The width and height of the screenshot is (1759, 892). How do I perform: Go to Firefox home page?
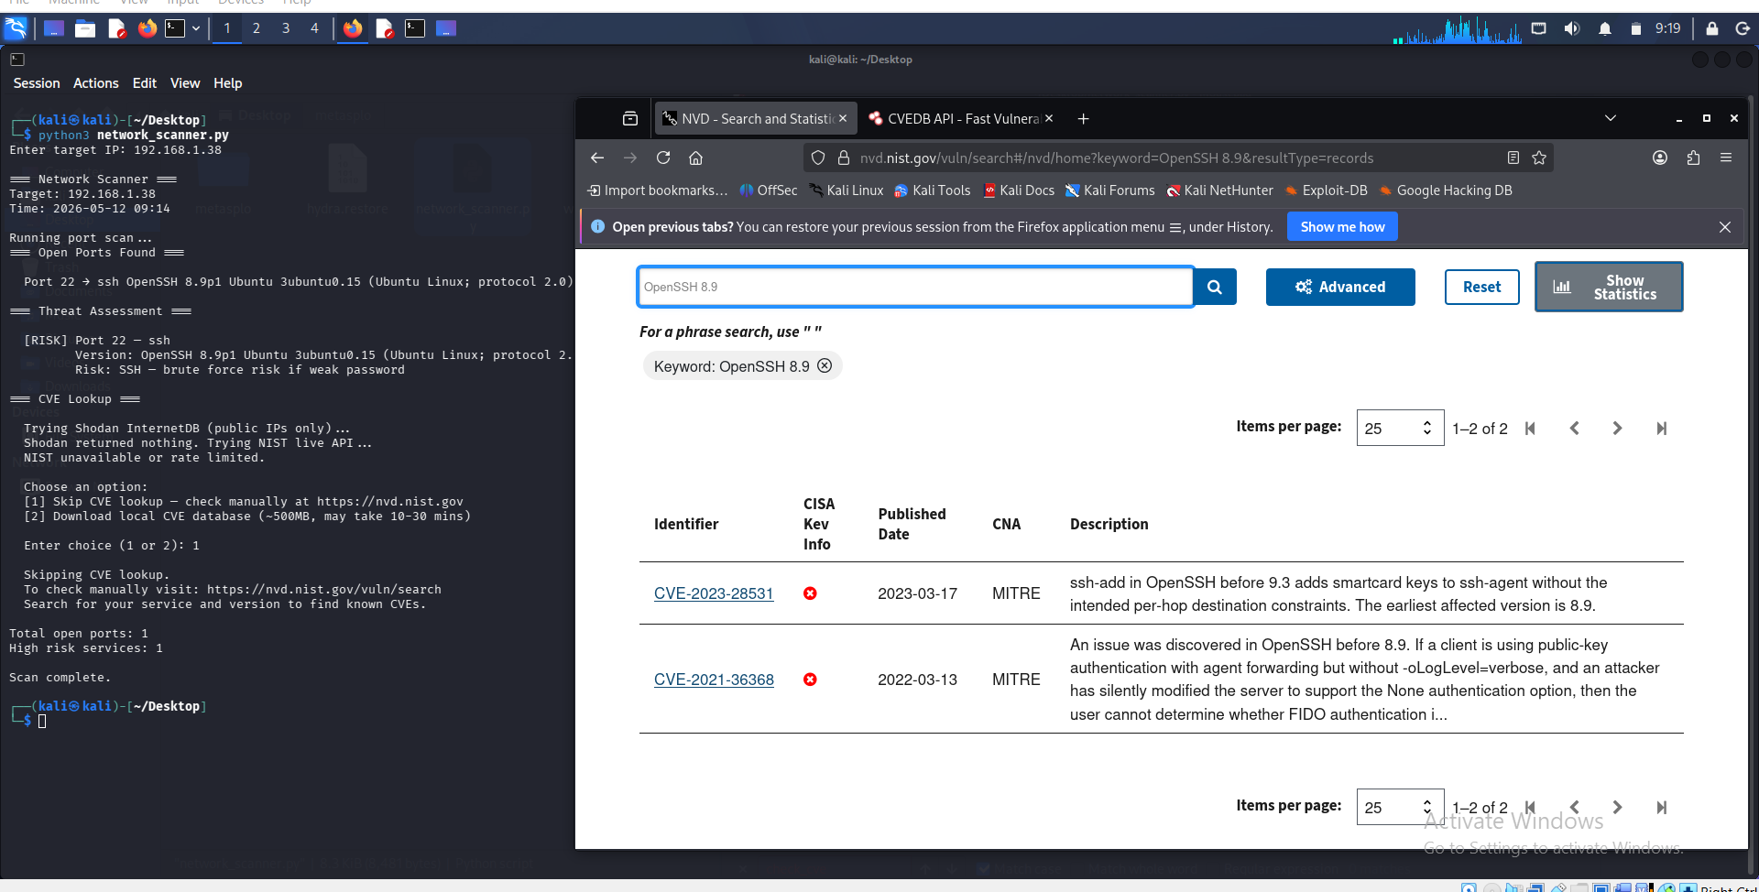click(695, 158)
